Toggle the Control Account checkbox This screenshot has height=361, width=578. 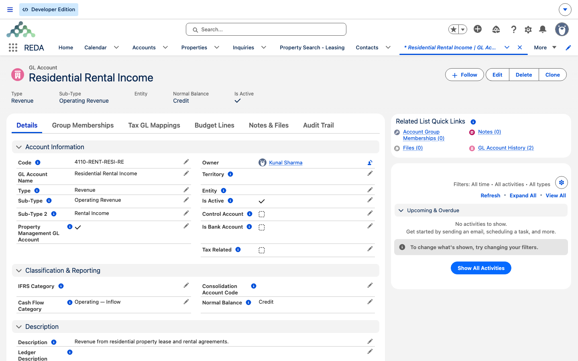click(x=262, y=214)
